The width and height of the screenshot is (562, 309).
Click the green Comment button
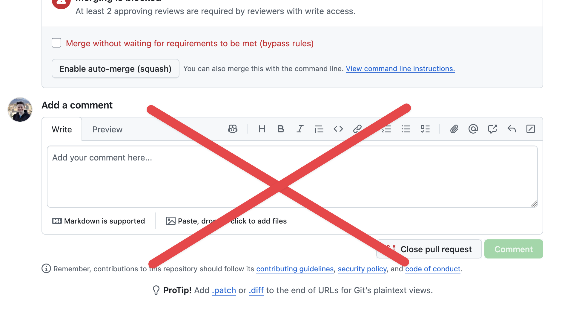coord(513,249)
